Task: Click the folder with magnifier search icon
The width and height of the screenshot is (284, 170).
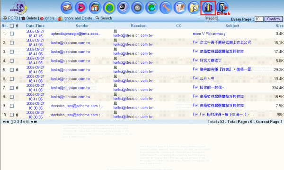Action: pyautogui.click(x=194, y=8)
